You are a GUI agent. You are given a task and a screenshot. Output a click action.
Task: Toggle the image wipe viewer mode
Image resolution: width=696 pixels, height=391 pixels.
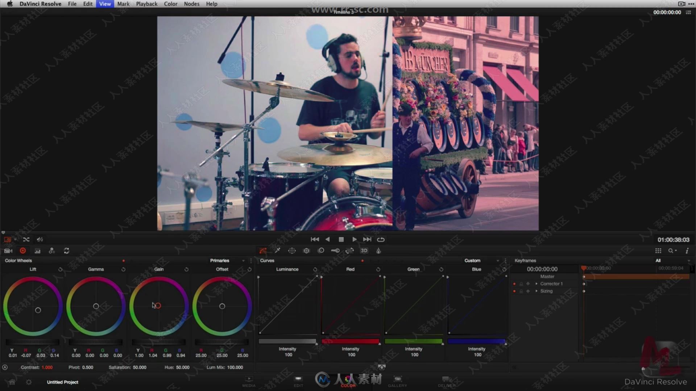[7, 239]
